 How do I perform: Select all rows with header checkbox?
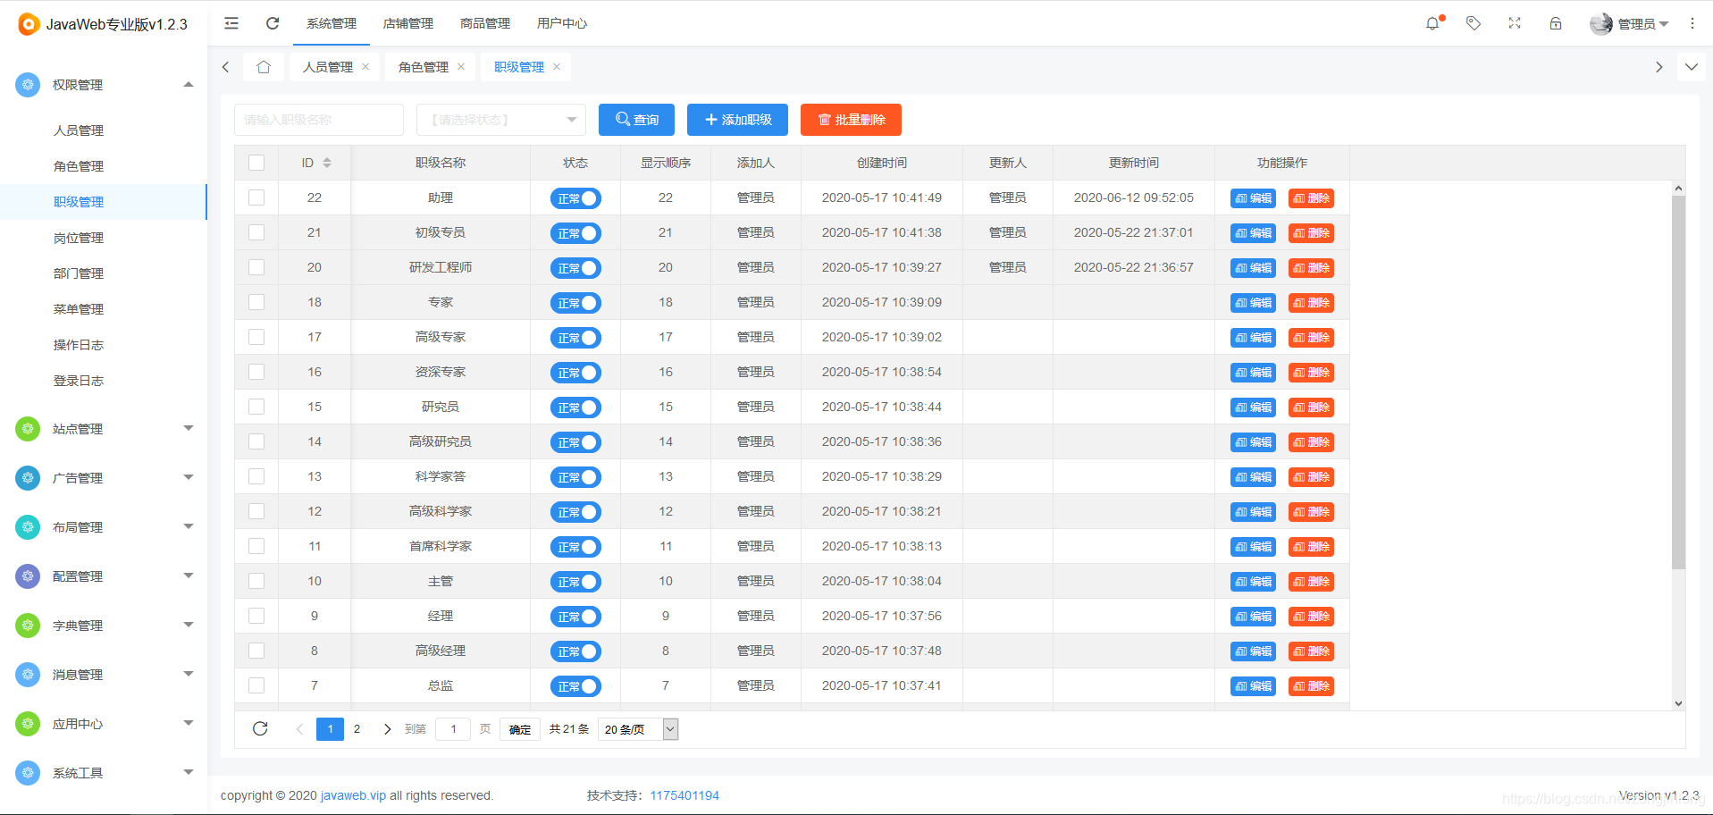[x=256, y=163]
